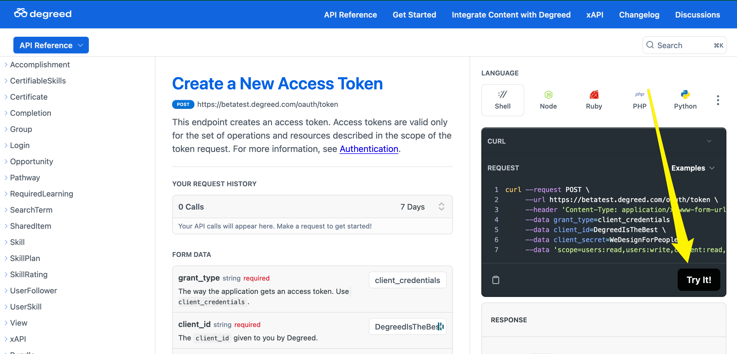Follow the Authentication link

(x=368, y=149)
